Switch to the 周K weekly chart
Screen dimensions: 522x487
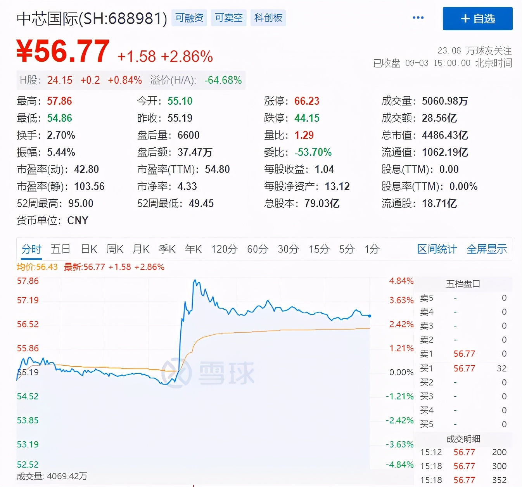click(114, 249)
